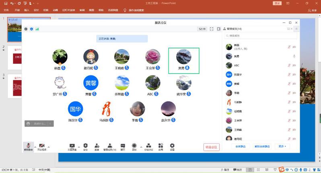This screenshot has height=173, width=321.
Task: Toggle 陈国华's microphone in member list
Action: [289, 75]
